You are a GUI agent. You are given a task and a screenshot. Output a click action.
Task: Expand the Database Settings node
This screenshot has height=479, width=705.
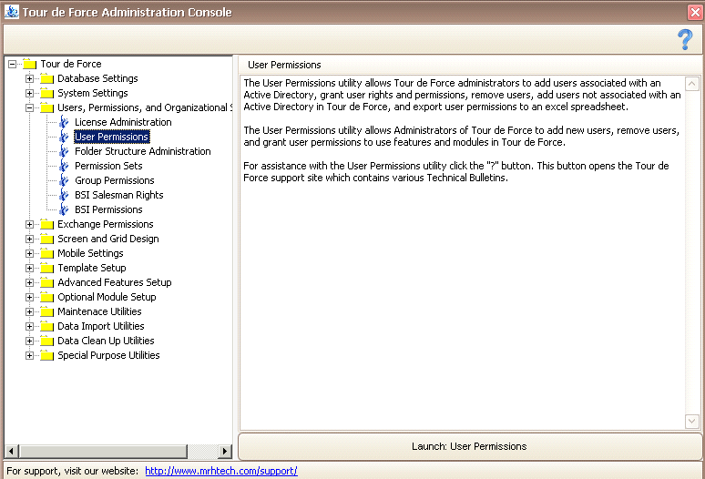pos(30,78)
